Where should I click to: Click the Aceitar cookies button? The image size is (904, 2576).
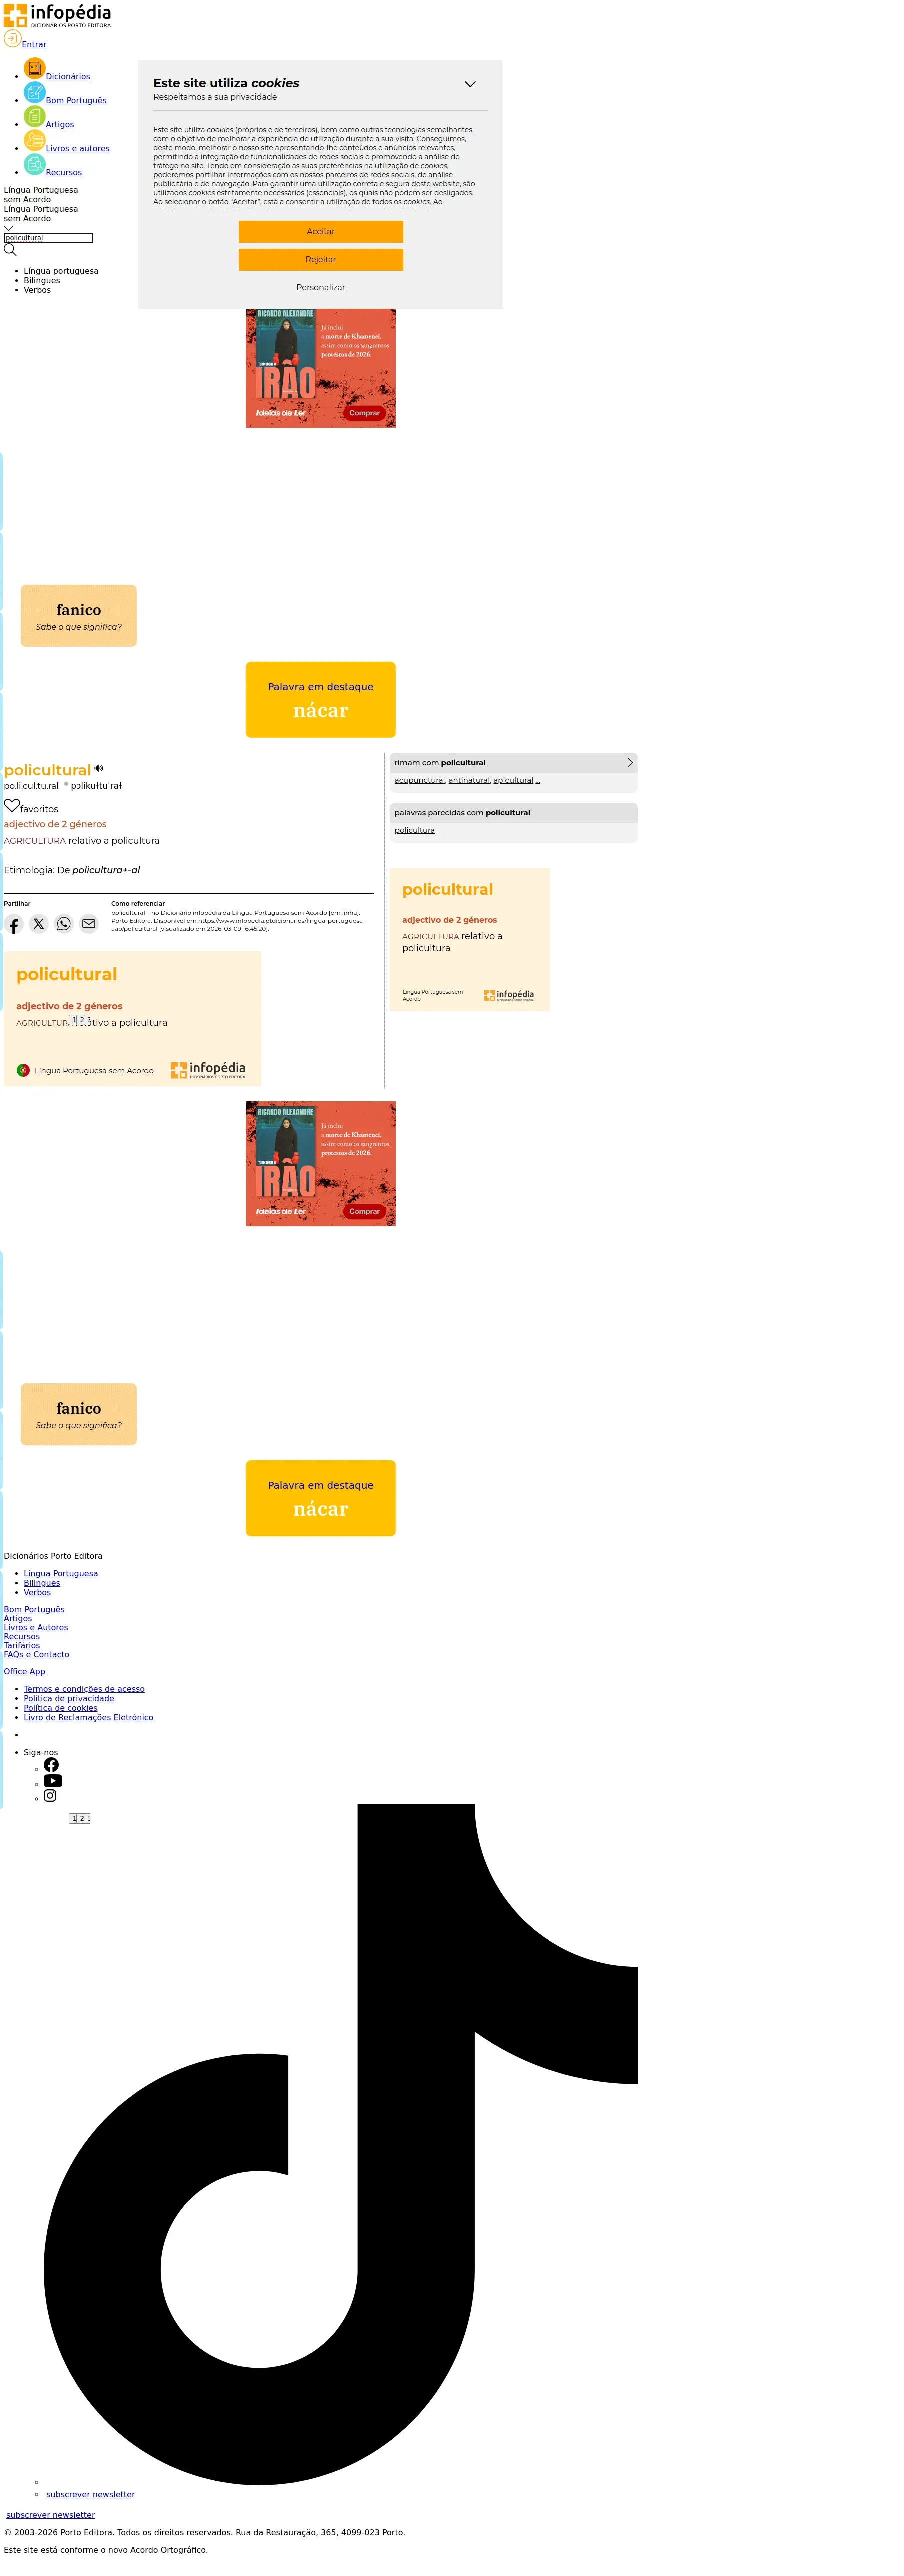[321, 232]
